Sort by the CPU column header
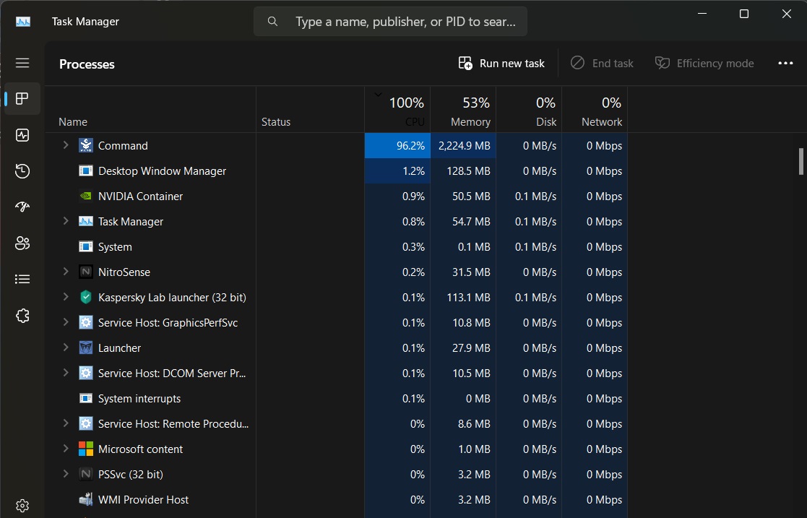This screenshot has width=807, height=518. coord(397,110)
